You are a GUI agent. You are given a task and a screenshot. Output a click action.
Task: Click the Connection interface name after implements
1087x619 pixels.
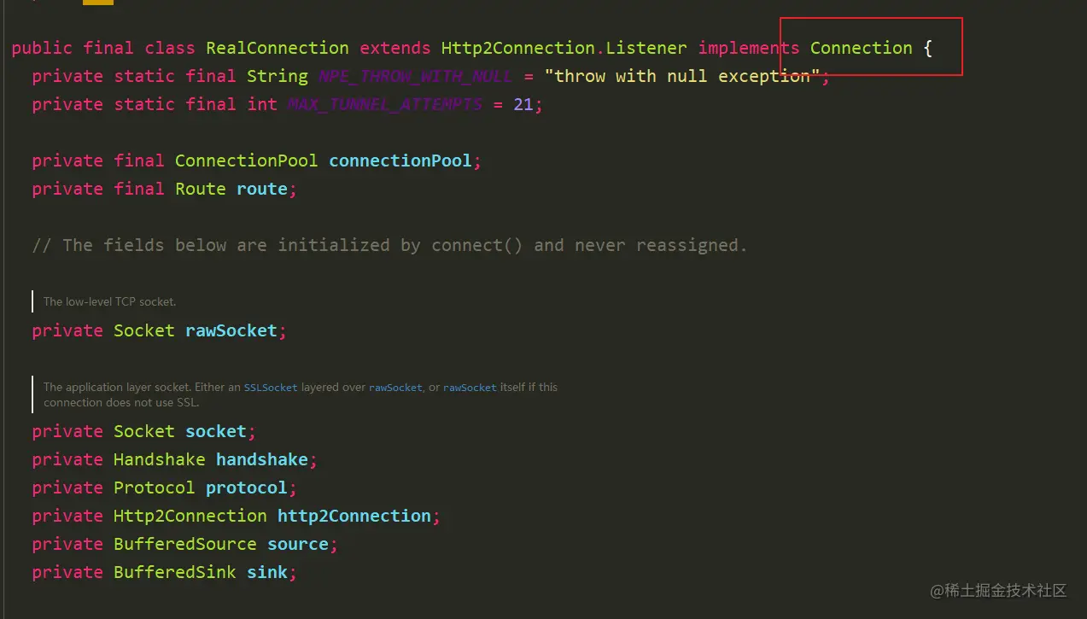862,48
